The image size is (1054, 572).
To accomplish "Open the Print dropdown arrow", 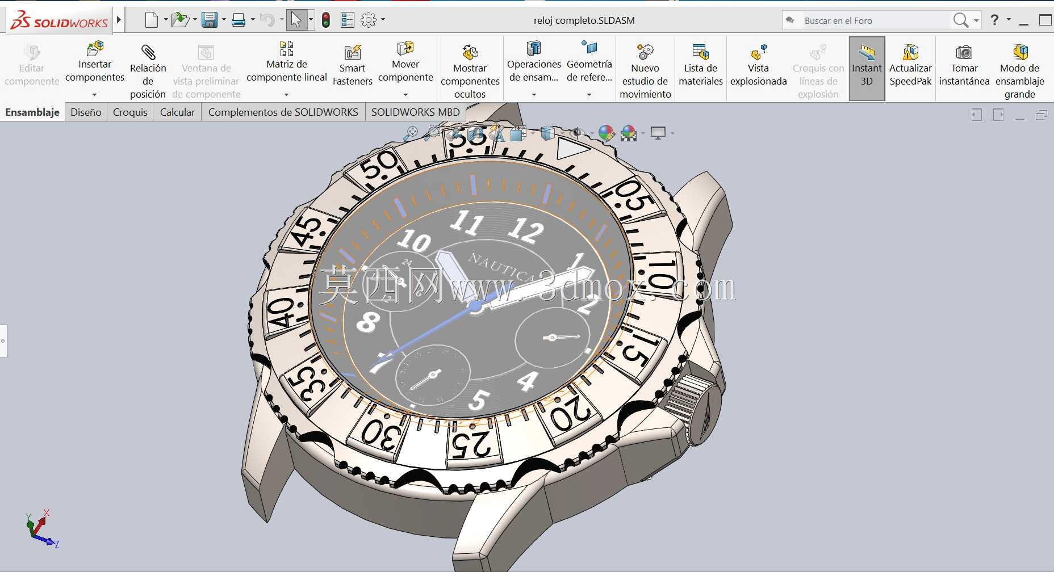I will coord(253,20).
